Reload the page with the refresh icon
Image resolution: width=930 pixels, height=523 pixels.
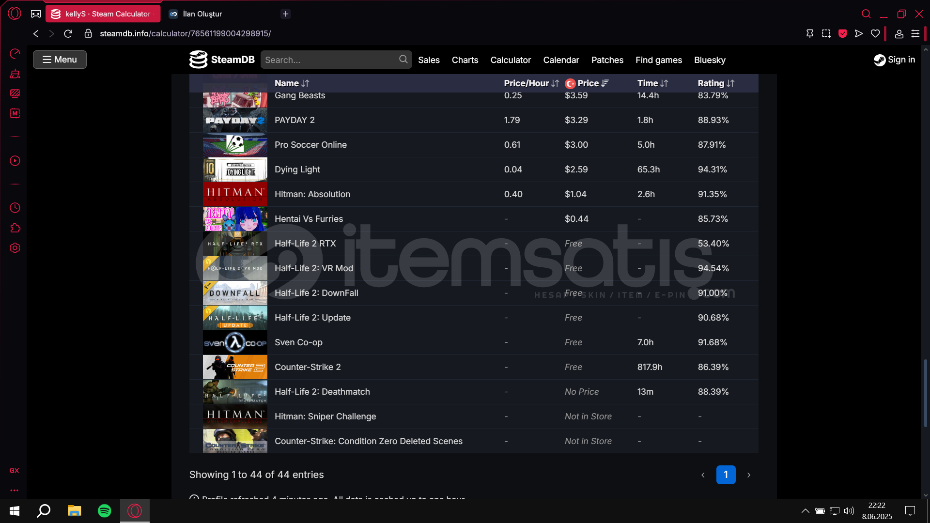pyautogui.click(x=68, y=33)
